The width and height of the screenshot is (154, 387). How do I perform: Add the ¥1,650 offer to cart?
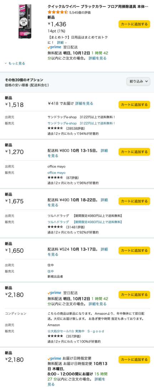(134, 250)
